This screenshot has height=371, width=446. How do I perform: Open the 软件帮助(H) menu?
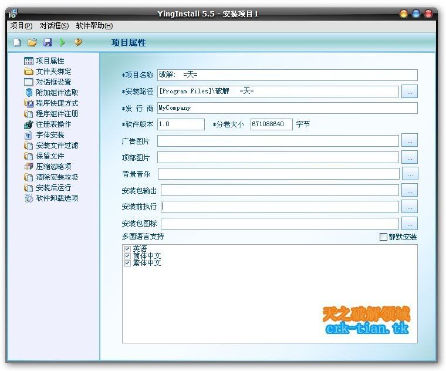click(94, 26)
